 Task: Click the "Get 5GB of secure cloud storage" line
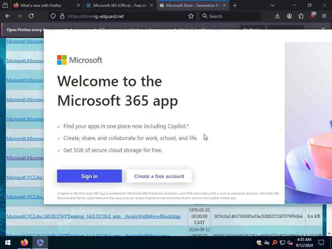coord(113,150)
